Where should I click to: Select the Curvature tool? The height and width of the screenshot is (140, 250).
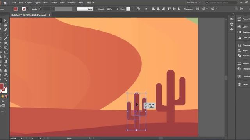pyautogui.click(x=5, y=30)
